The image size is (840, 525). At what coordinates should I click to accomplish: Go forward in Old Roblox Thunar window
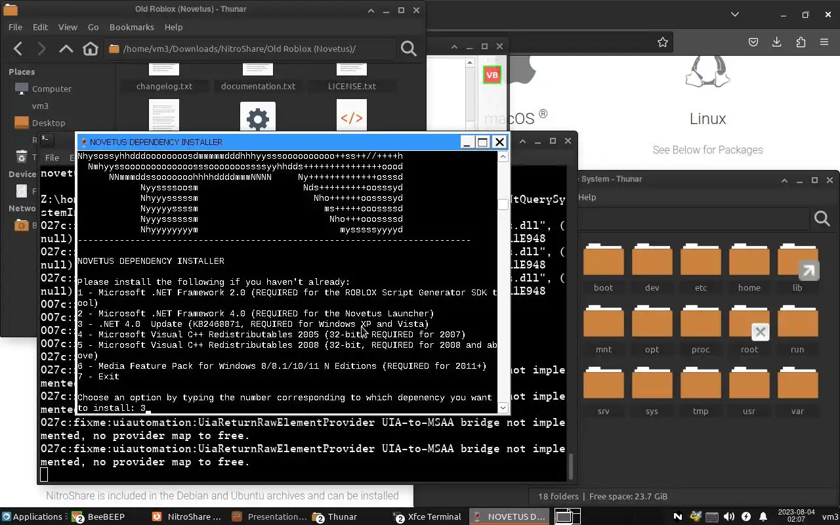[x=41, y=49]
